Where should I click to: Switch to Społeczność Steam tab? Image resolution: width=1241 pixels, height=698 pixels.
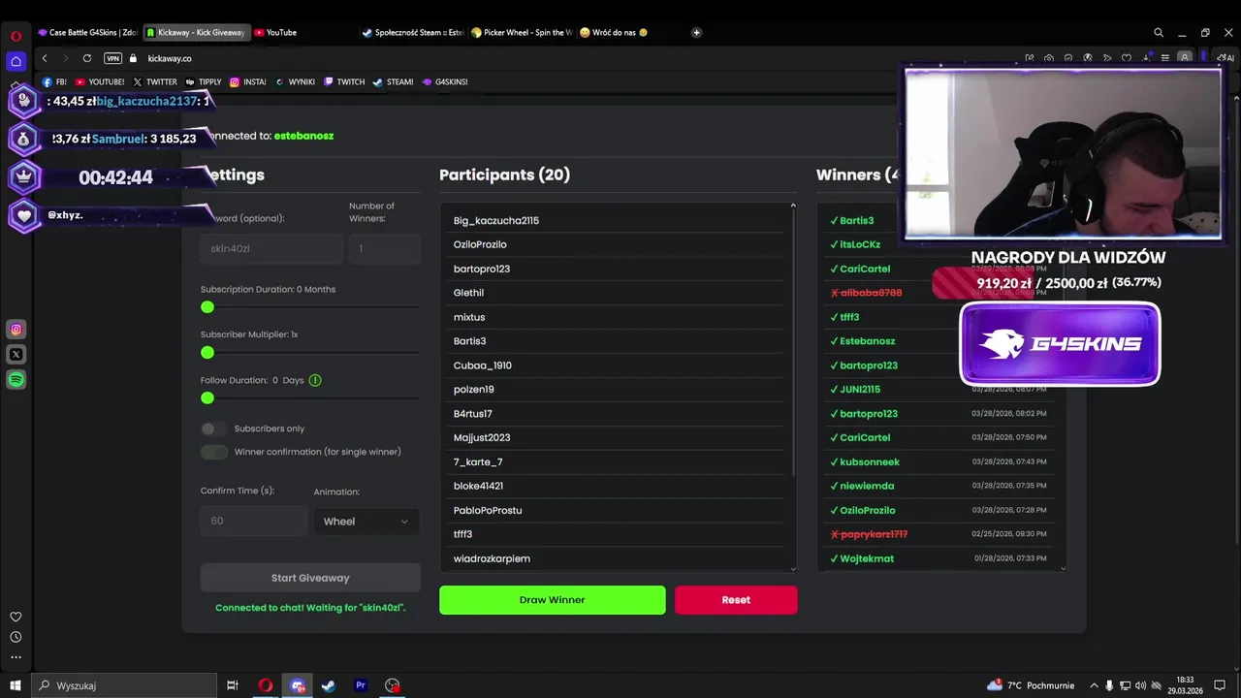click(x=412, y=32)
